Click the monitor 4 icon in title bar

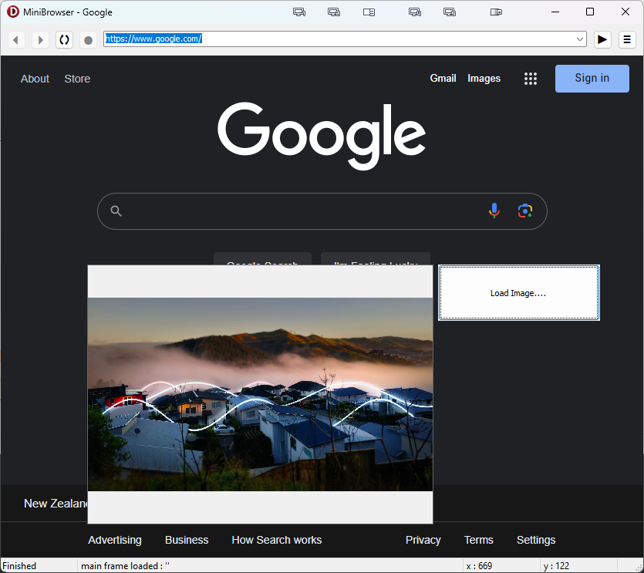click(415, 12)
